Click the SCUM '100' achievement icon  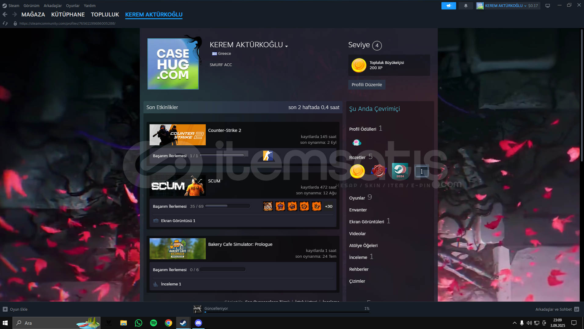point(268,206)
